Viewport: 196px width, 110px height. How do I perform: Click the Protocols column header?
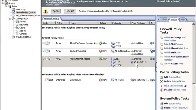click(121, 23)
